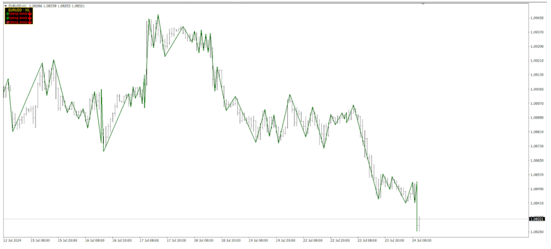551x249 pixels.
Task: Click the yellow 'EURUSD - H1' panel header
Action: coord(19,10)
